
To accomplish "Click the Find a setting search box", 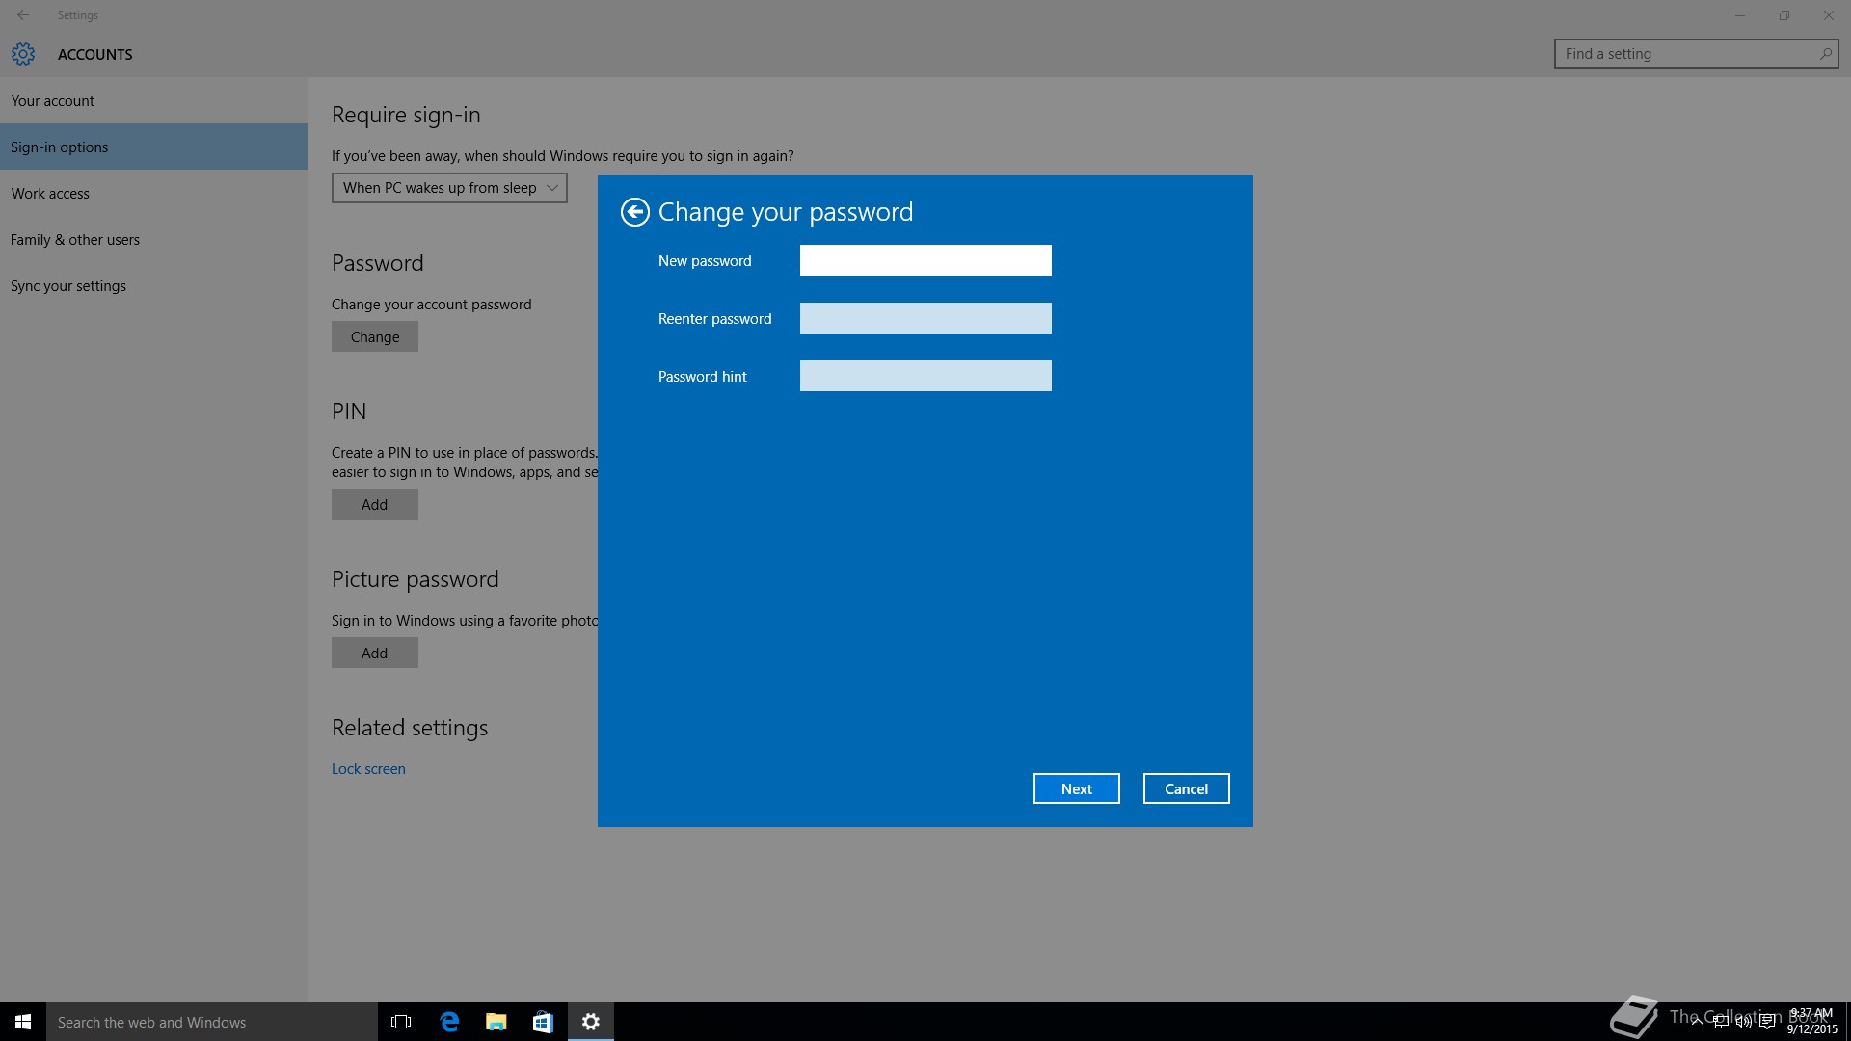I will coord(1687,54).
